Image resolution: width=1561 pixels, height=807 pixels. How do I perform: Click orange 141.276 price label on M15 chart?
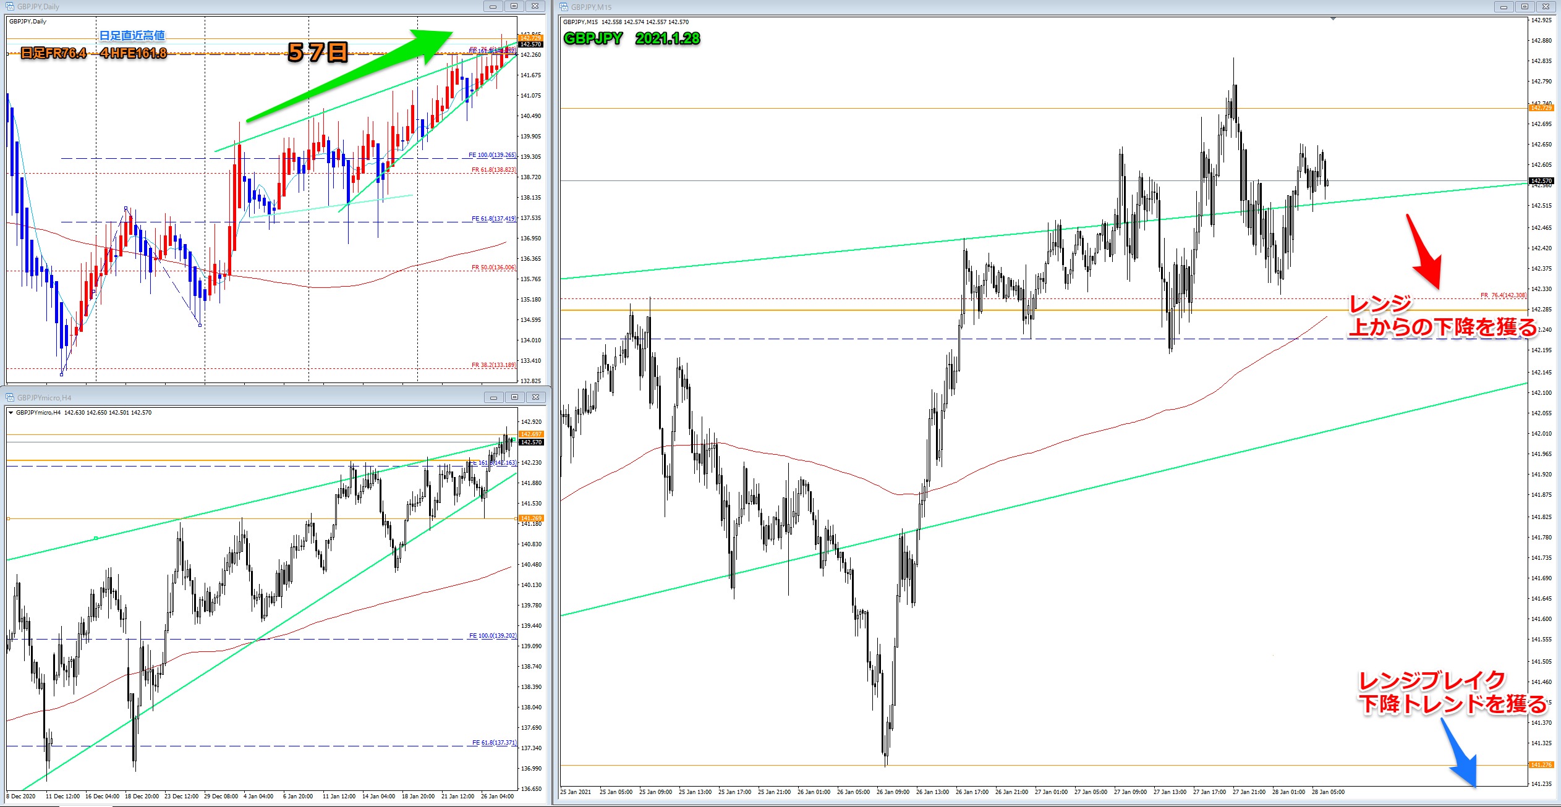tap(1541, 765)
